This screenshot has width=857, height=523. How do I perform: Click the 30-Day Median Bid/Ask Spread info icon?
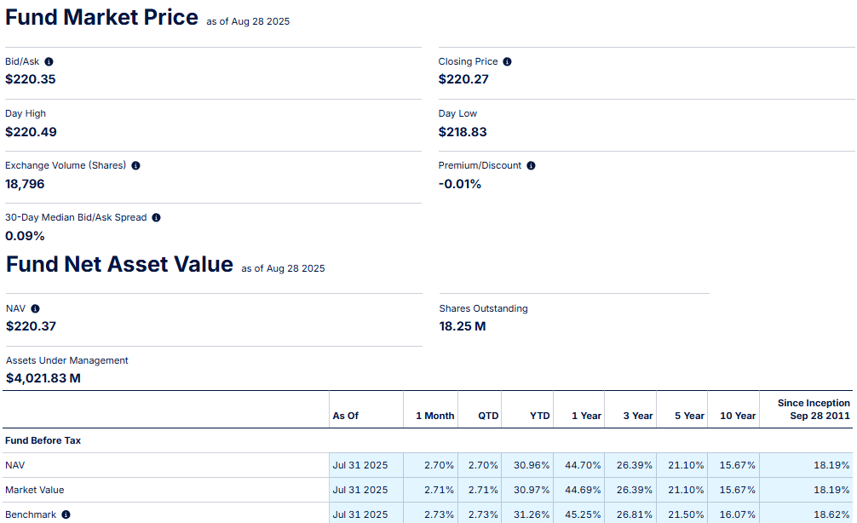(156, 218)
